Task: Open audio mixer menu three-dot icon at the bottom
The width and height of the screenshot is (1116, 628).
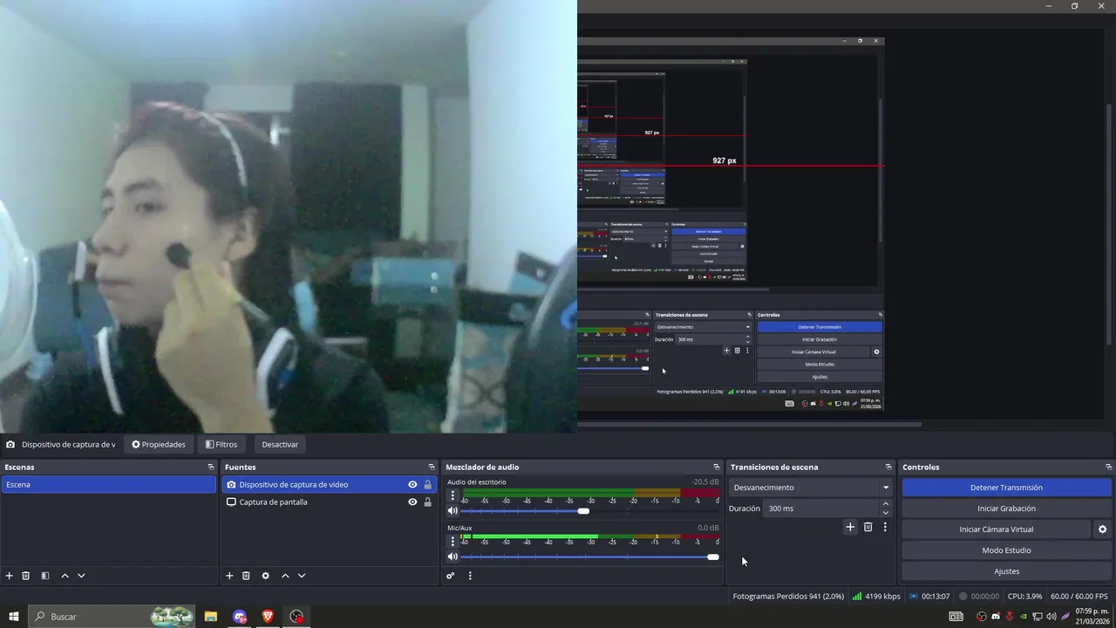Action: pyautogui.click(x=470, y=576)
